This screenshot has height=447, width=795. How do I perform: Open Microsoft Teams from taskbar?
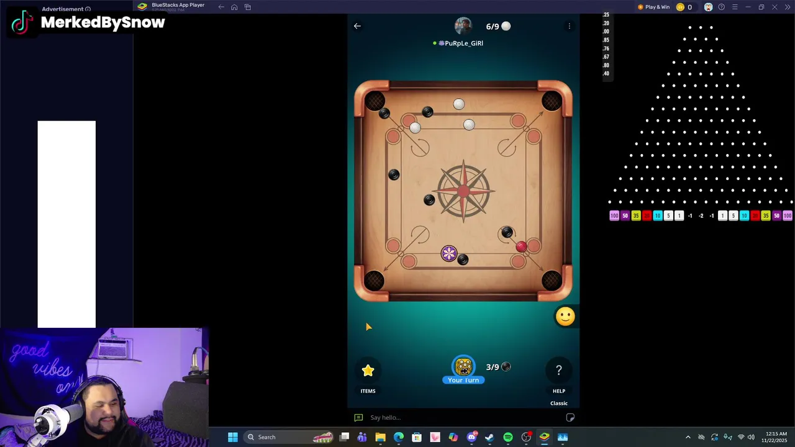[x=362, y=437]
